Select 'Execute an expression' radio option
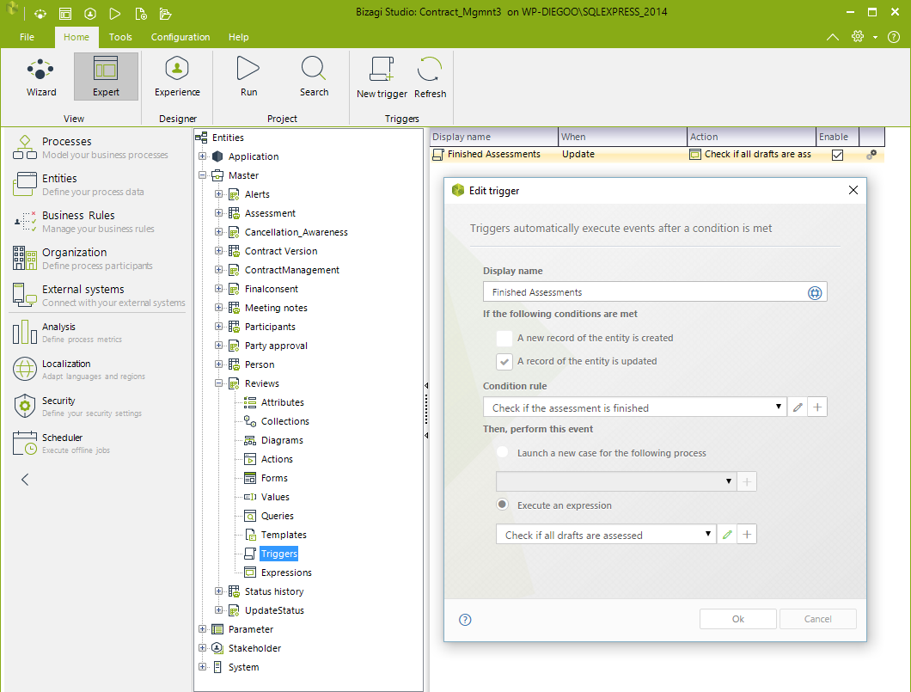 pos(503,505)
